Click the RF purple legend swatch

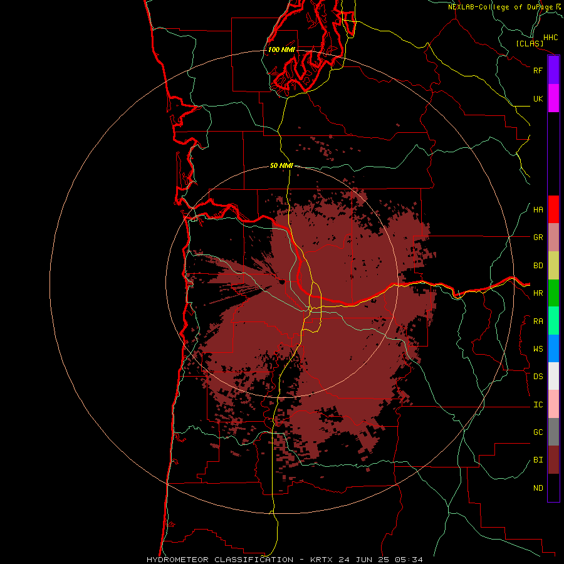[x=553, y=70]
